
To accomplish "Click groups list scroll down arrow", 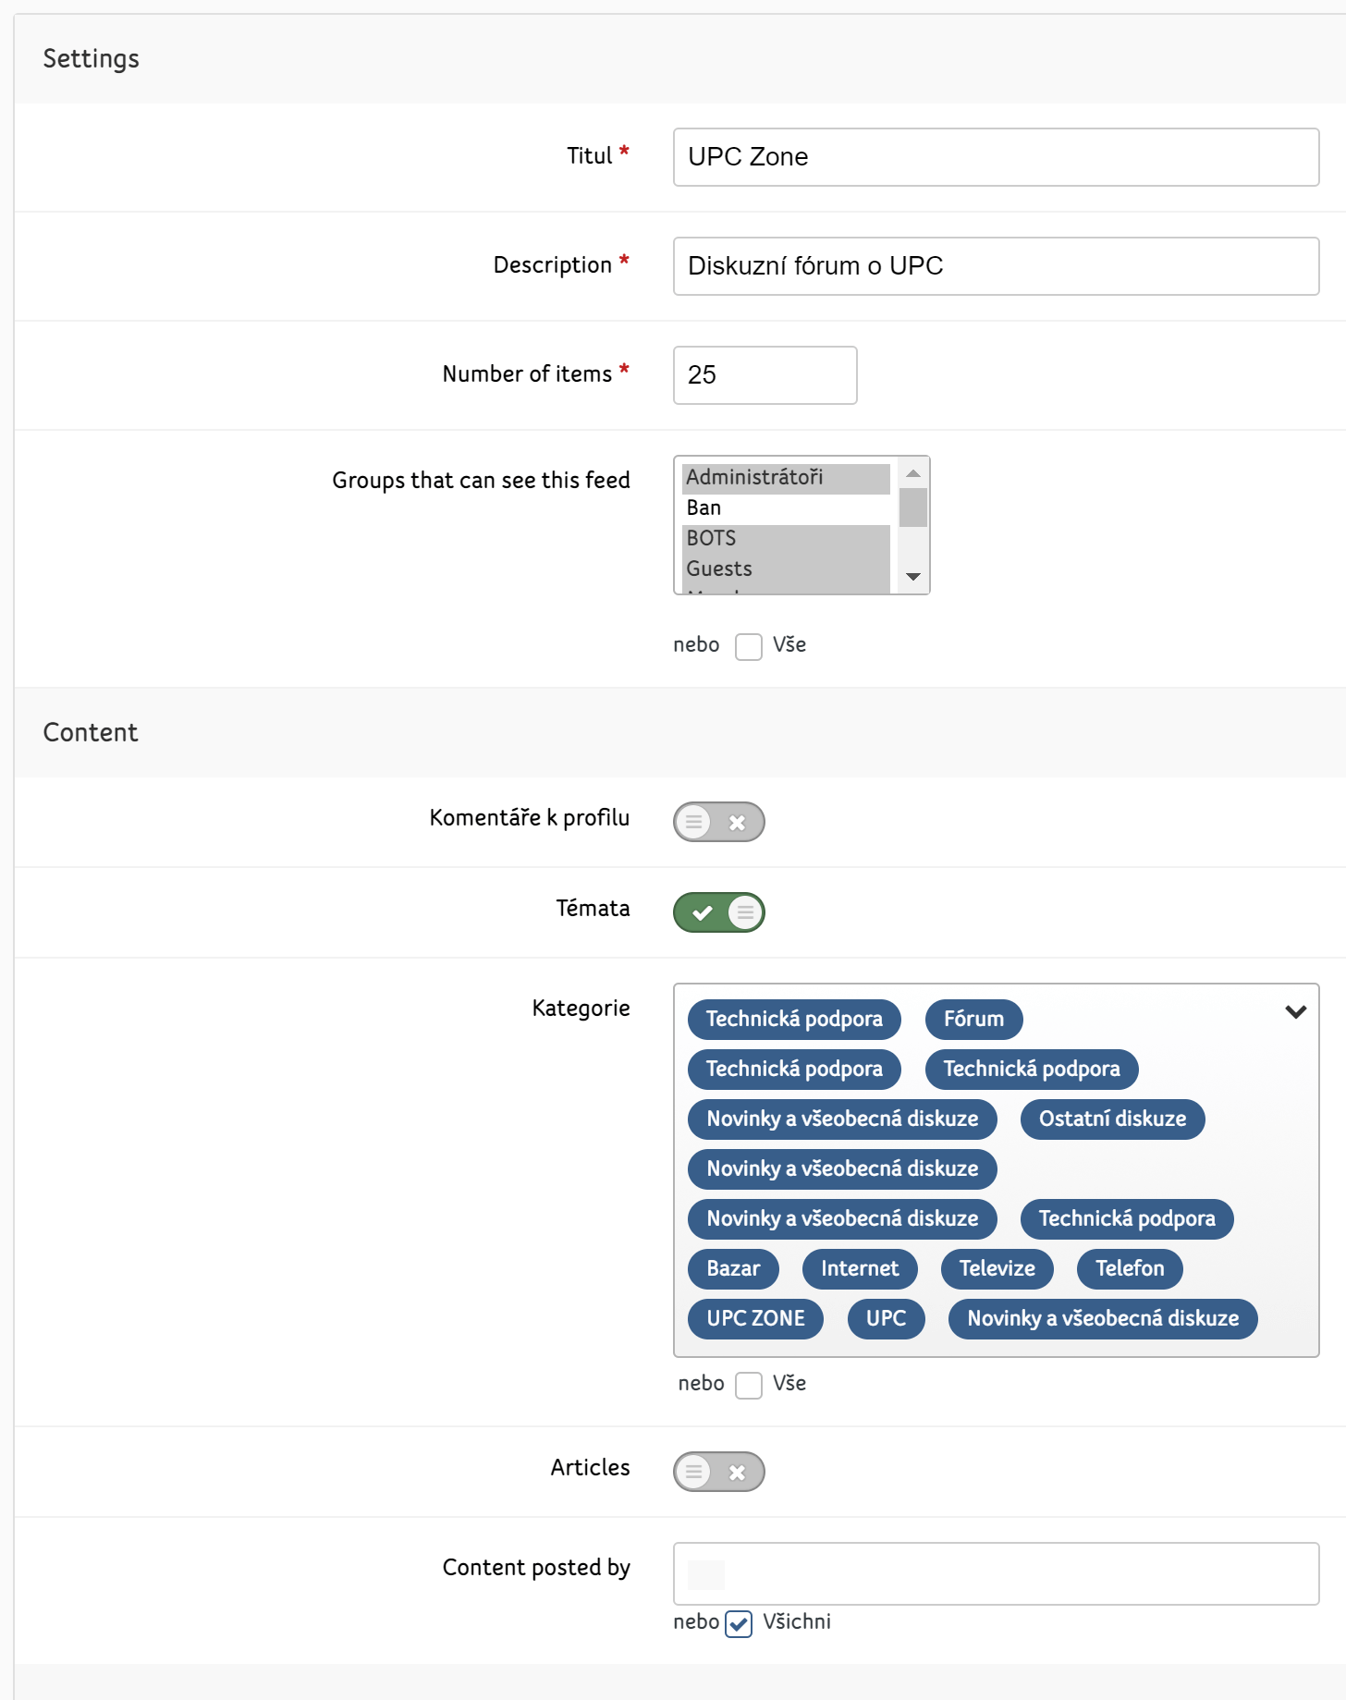I will coord(913,577).
